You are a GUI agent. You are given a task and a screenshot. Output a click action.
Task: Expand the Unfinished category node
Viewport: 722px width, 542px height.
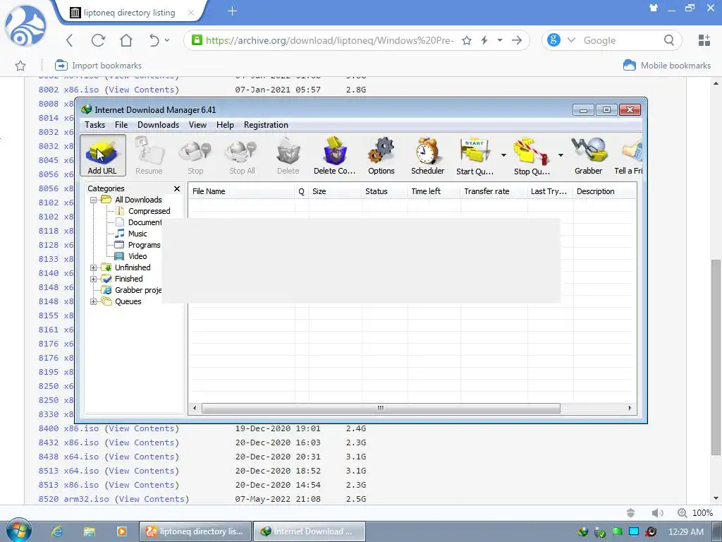[94, 267]
